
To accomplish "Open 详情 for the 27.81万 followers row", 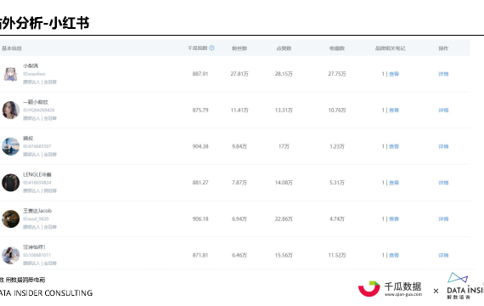I will click(x=443, y=74).
